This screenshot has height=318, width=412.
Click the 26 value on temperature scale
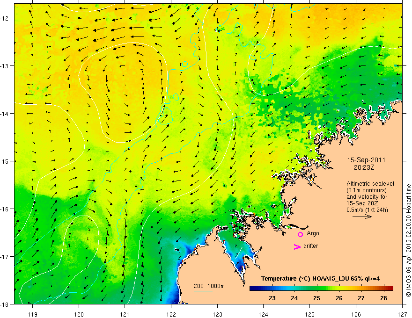339,298
